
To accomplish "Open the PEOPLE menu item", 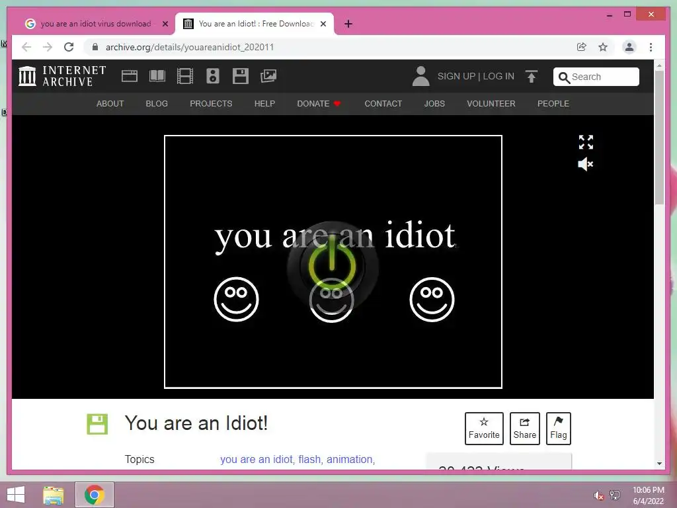I will [553, 104].
